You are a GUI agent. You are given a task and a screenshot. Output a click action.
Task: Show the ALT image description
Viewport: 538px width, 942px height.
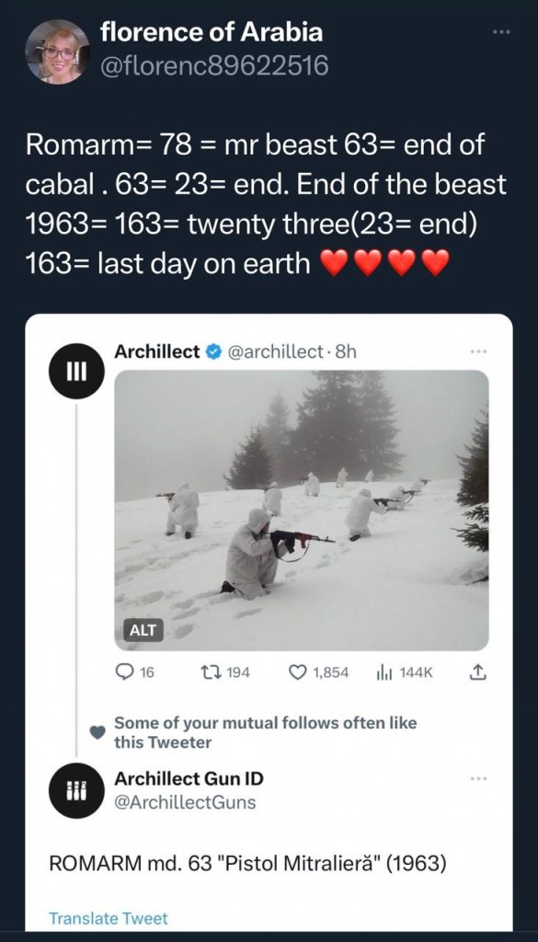143,629
